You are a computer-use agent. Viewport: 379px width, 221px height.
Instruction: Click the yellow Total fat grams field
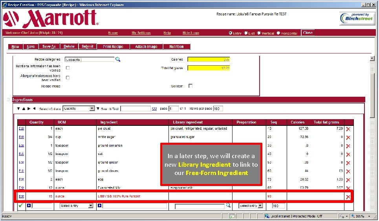coord(209,68)
